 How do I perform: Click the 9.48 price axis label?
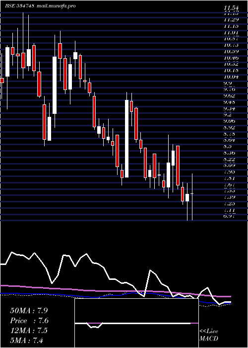(229, 102)
